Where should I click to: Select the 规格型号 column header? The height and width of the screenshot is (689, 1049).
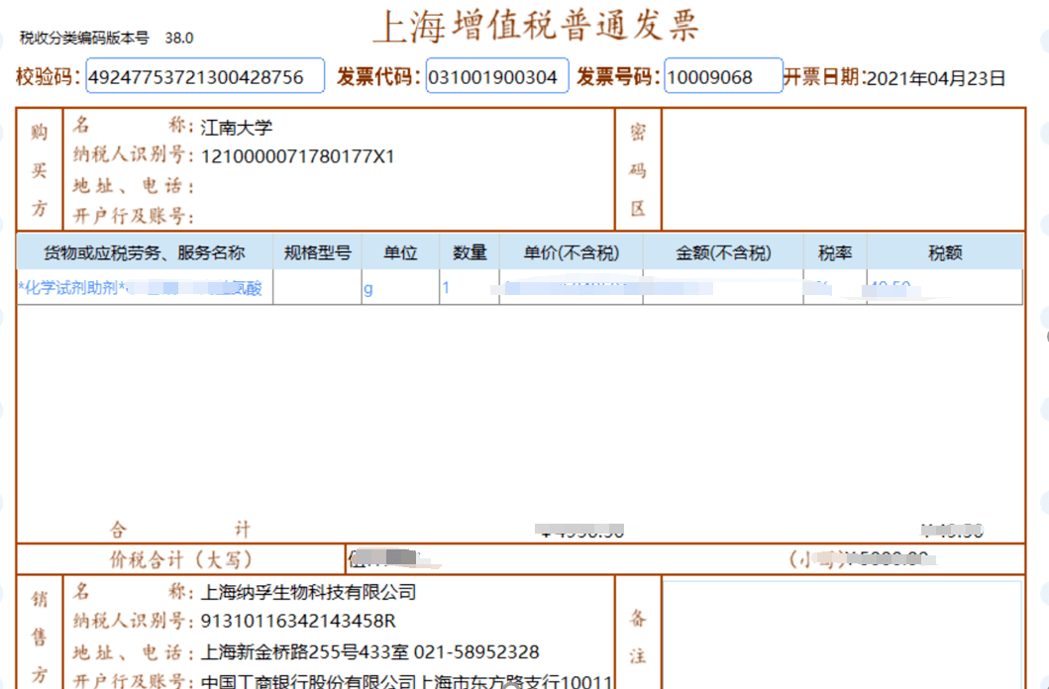click(x=317, y=252)
